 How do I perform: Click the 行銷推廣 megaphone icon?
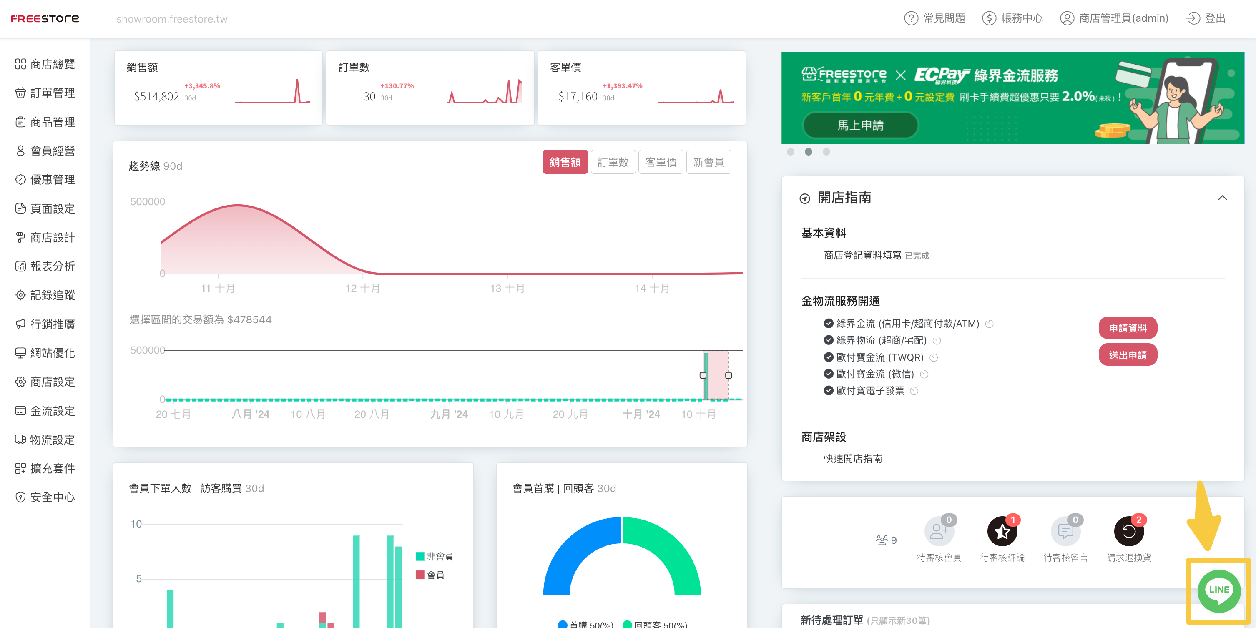coord(20,324)
